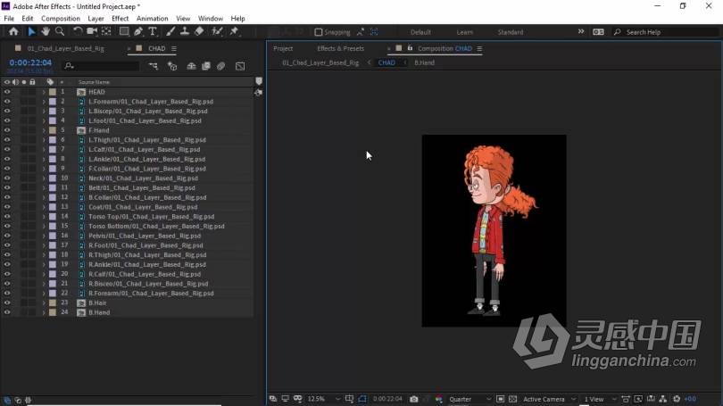Toggle mask and shape path visibility icon
Image resolution: width=723 pixels, height=406 pixels.
pos(362,399)
